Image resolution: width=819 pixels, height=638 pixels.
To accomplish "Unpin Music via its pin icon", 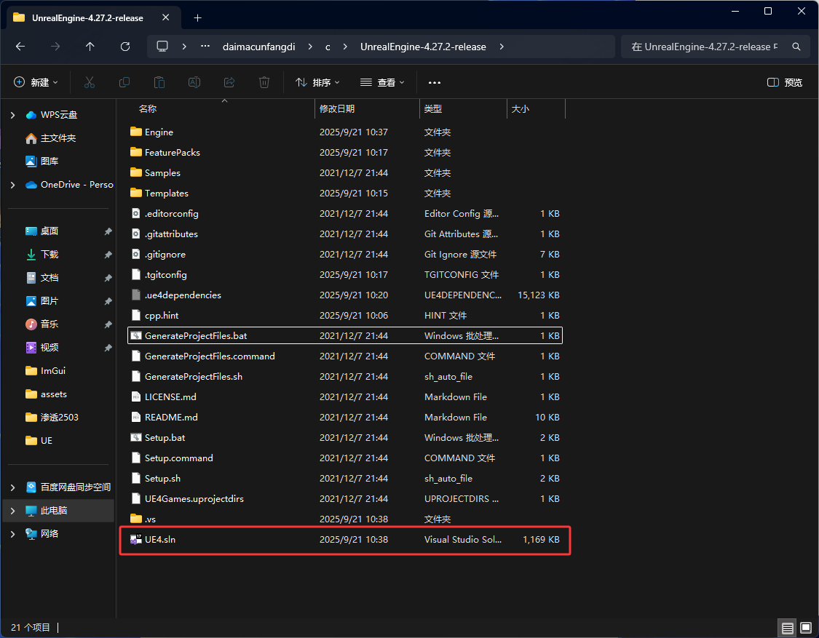I will click(108, 324).
